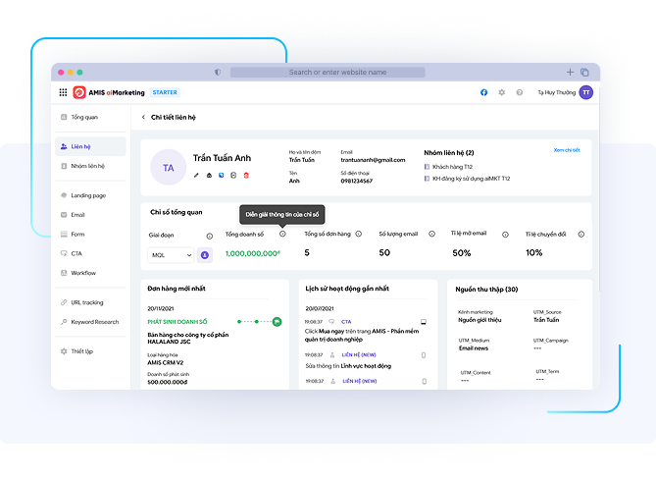Open the app launcher grid icon
Image resolution: width=656 pixels, height=480 pixels.
[64, 92]
